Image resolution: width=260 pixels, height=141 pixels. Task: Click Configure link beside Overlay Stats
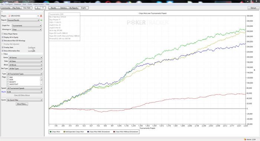(x=32, y=47)
